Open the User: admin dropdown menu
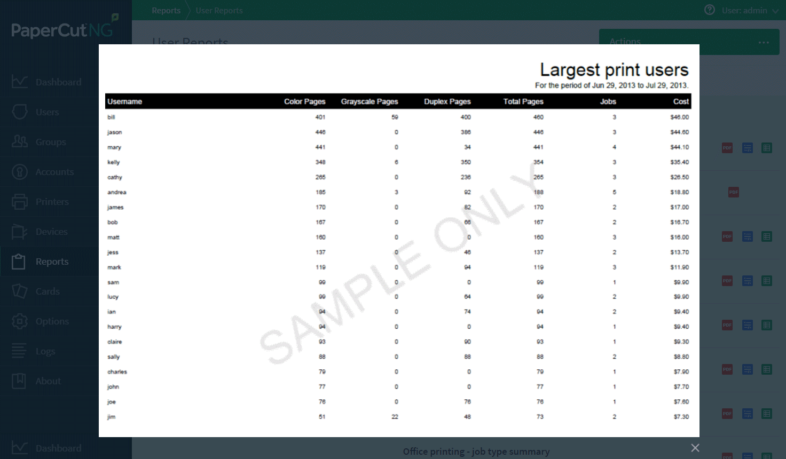Viewport: 786px width, 459px height. point(750,10)
